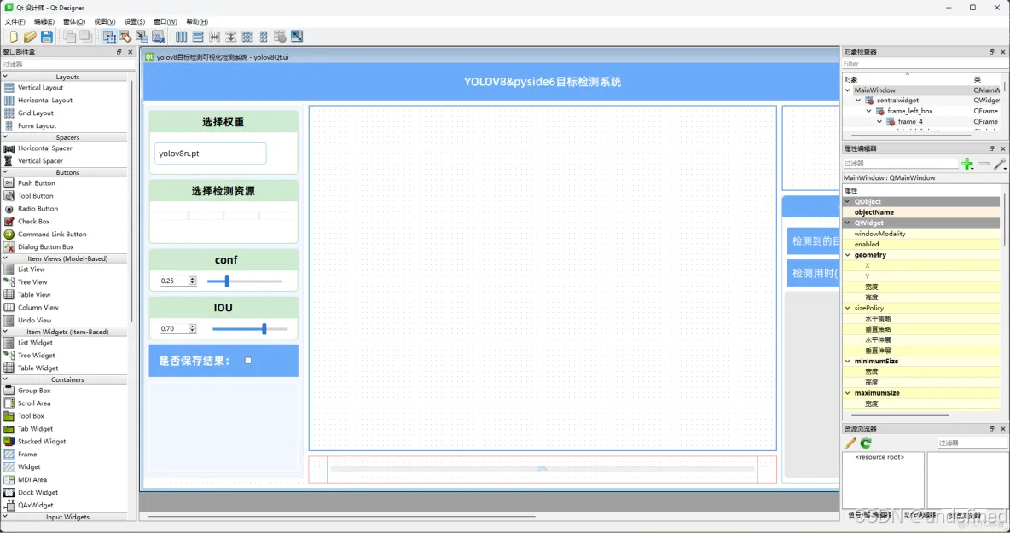Apply vertical splitter layout icon
The width and height of the screenshot is (1010, 533).
click(230, 37)
